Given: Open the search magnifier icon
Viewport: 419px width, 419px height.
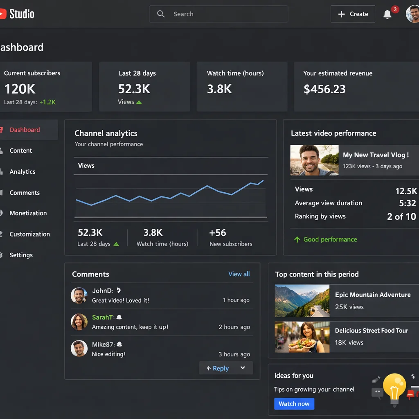Looking at the screenshot, I should point(160,14).
